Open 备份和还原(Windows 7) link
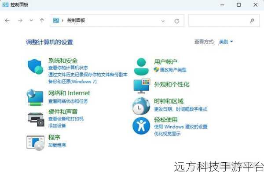 tap(73, 82)
